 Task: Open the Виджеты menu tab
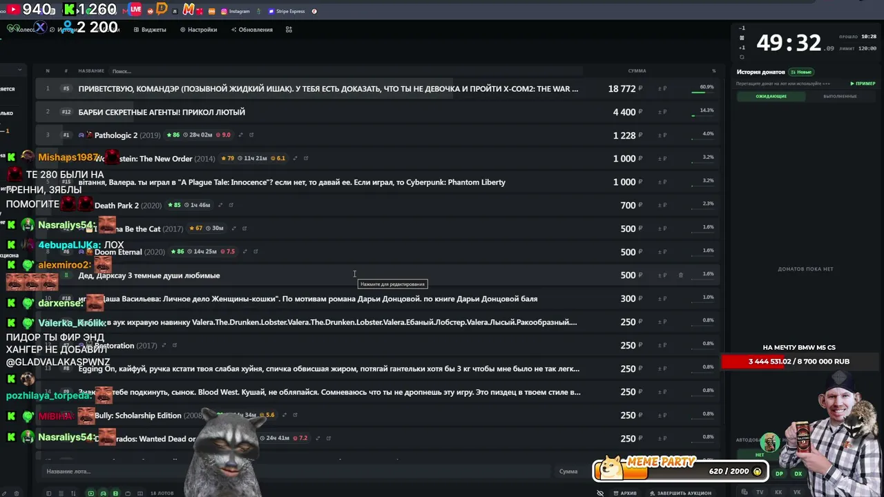(x=150, y=30)
